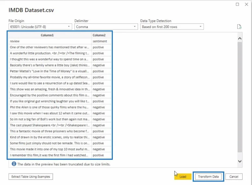Click the truncated preview data message
This screenshot has width=252, height=185.
click(x=64, y=164)
